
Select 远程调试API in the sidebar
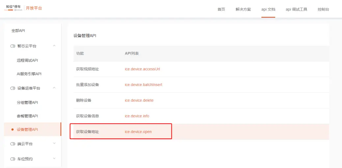(x=27, y=60)
